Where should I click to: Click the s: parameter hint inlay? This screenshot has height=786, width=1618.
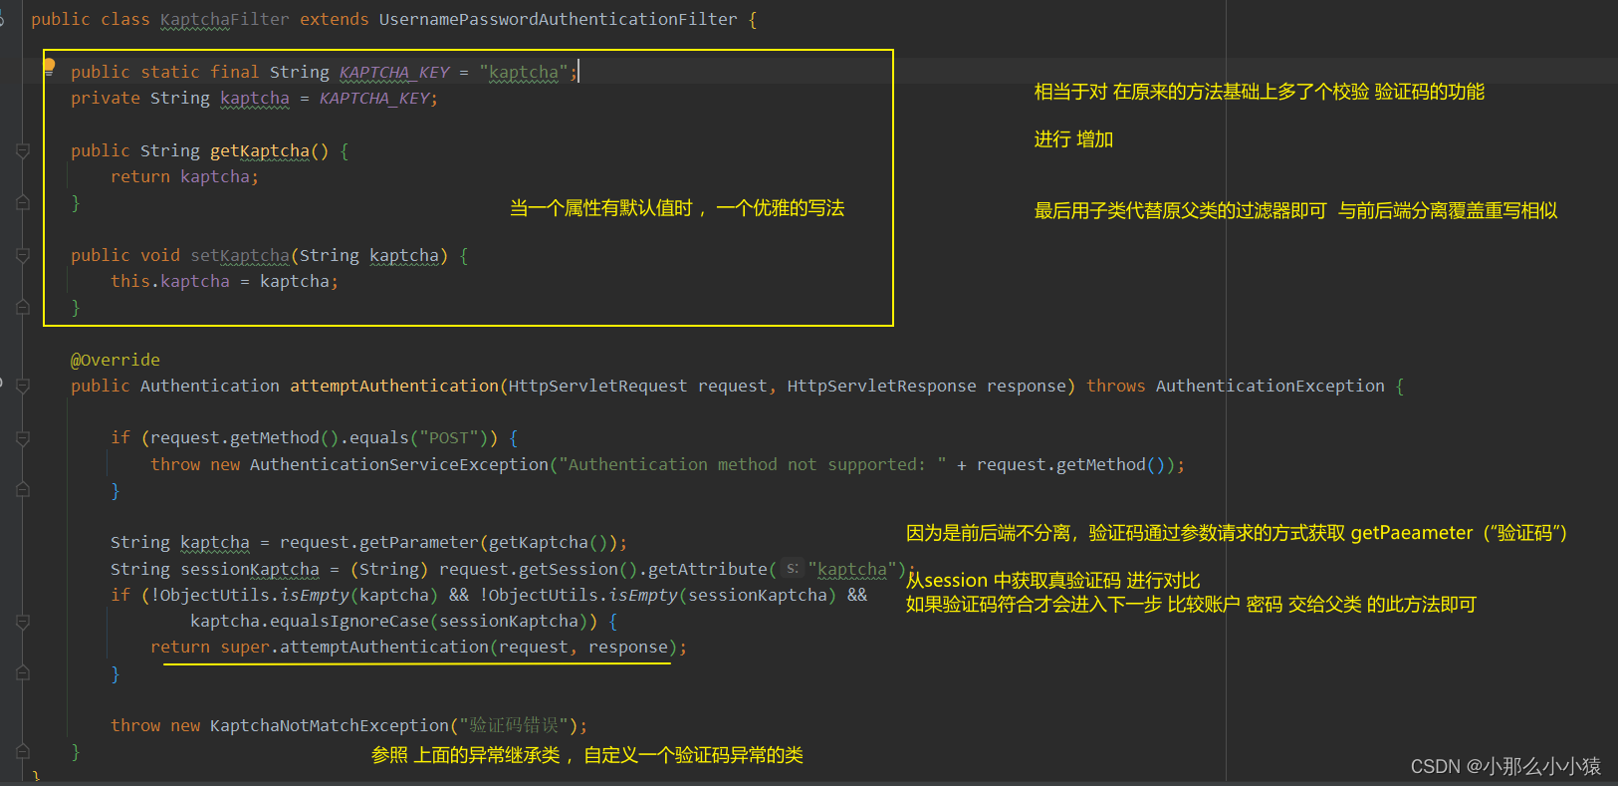[x=792, y=568]
